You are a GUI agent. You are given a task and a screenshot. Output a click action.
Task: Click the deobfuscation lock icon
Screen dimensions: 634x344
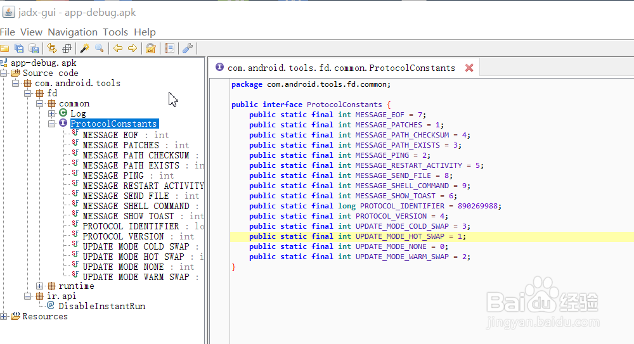(151, 49)
